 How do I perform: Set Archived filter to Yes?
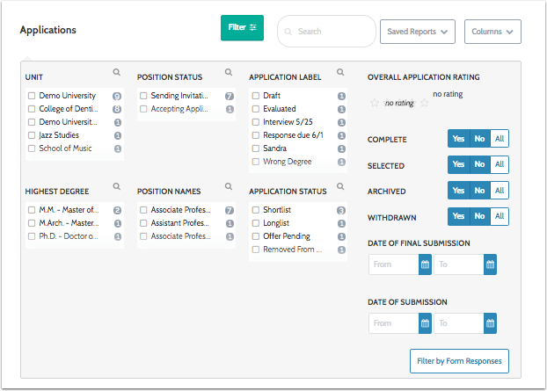tap(459, 191)
